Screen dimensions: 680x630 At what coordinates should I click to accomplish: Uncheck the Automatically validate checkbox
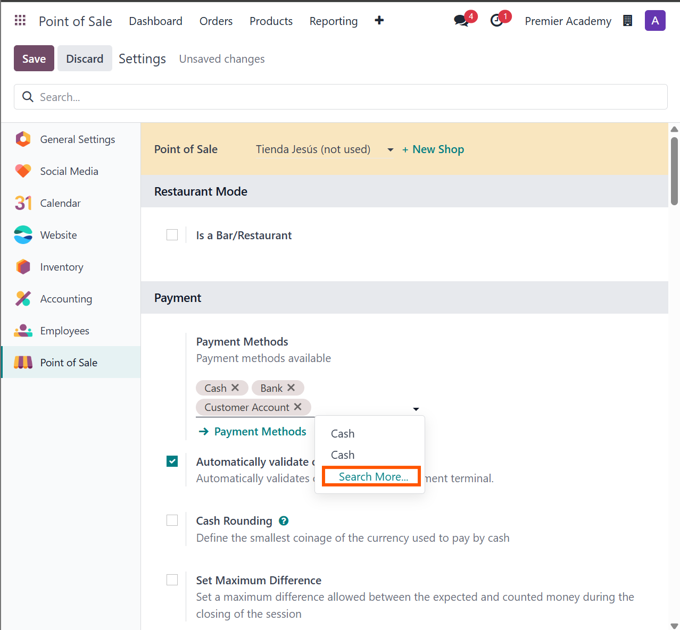point(172,461)
